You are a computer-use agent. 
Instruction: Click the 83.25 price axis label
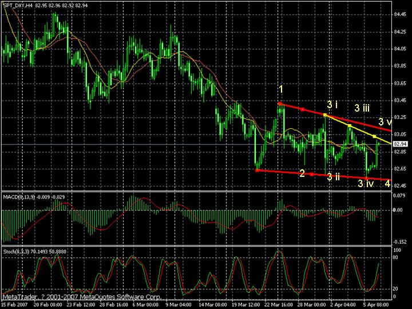click(x=400, y=117)
